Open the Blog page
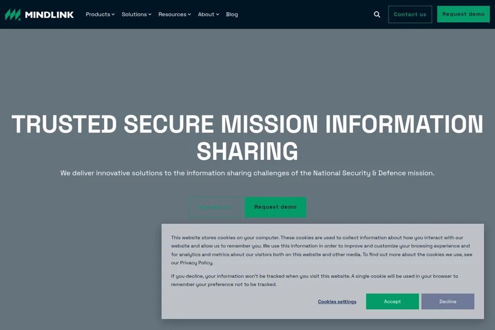This screenshot has height=330, width=495. coord(232,14)
